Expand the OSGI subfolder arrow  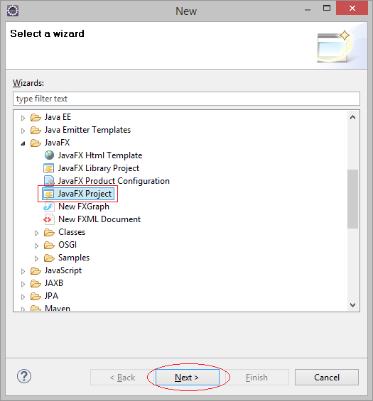coord(37,246)
